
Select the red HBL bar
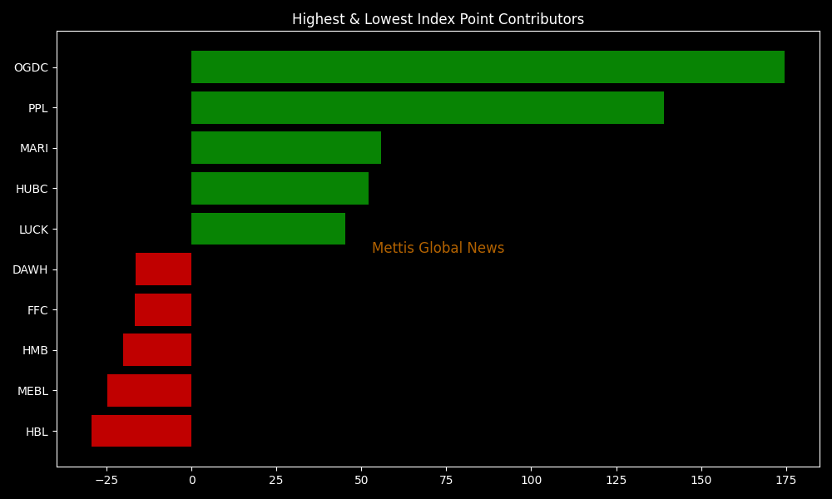click(141, 431)
